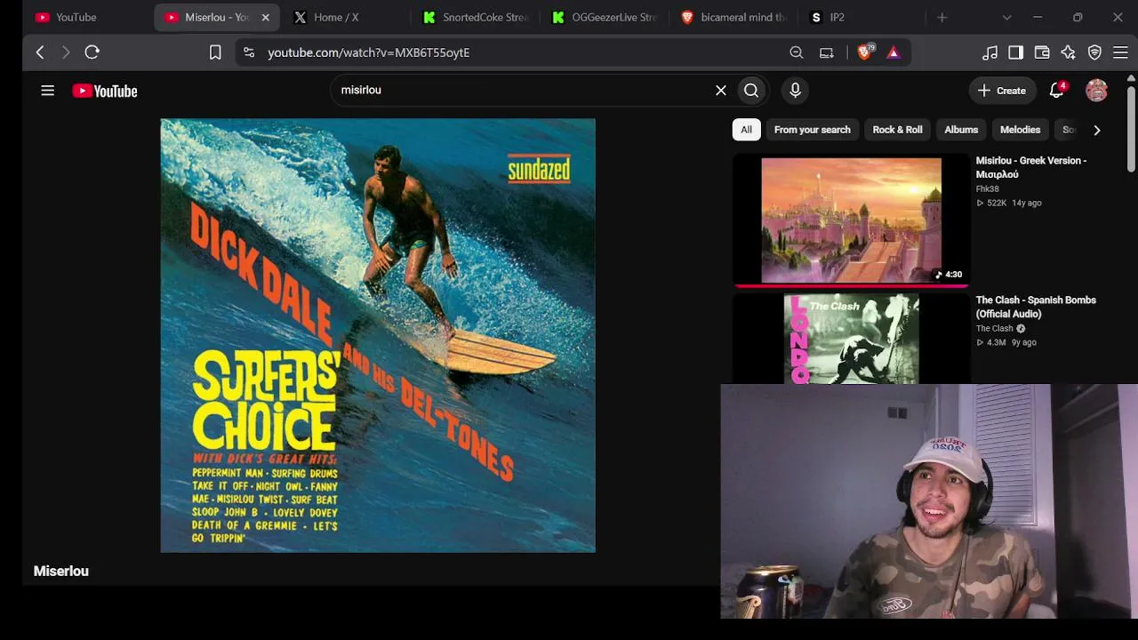Click the "4.3M 9y ago" view count
The width and height of the screenshot is (1138, 640).
(x=1006, y=342)
